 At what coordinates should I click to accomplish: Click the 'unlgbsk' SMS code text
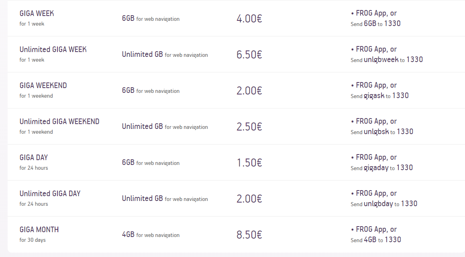[x=376, y=132]
